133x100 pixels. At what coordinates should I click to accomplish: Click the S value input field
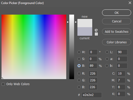pyautogui.click(x=93, y=59)
